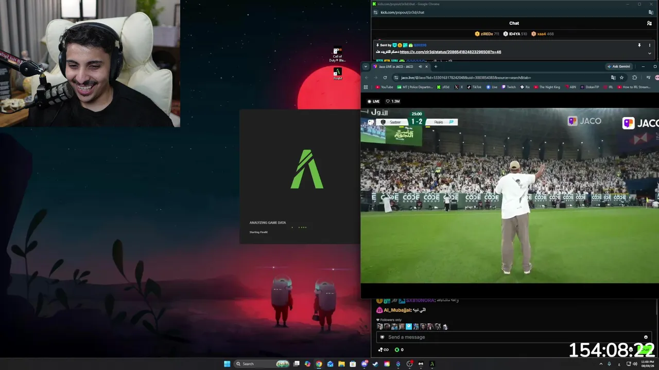Click the Send a message chat input
This screenshot has height=370, width=659.
[513, 337]
